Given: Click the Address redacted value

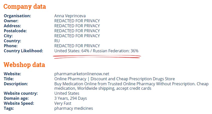Looking at the screenshot, I should click(x=77, y=26).
